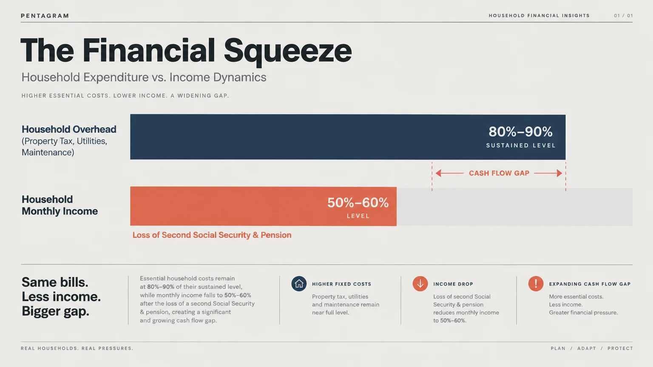Click the 80%–90% sustained level value

pos(520,132)
